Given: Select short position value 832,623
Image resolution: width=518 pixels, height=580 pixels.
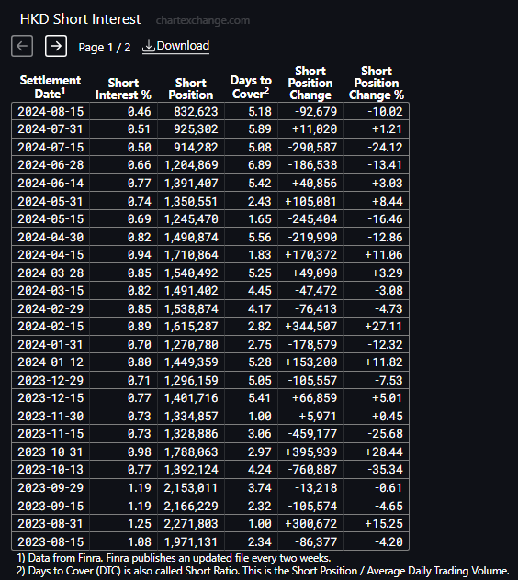Looking at the screenshot, I should 196,111.
